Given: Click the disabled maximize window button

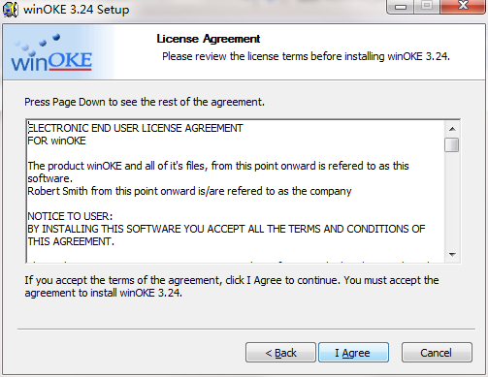Looking at the screenshot, I should click(x=427, y=6).
